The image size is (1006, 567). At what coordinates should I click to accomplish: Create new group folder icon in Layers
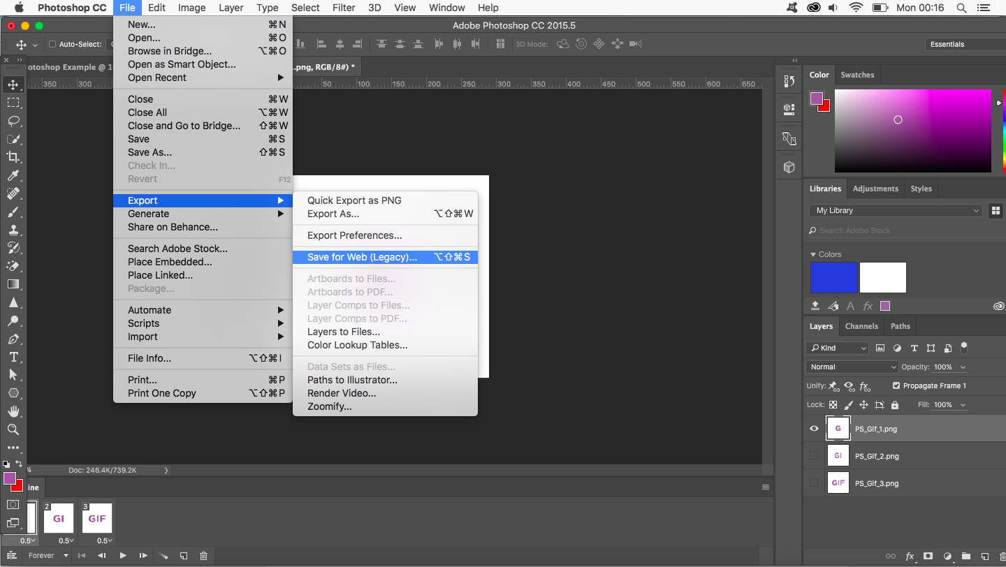click(x=965, y=557)
